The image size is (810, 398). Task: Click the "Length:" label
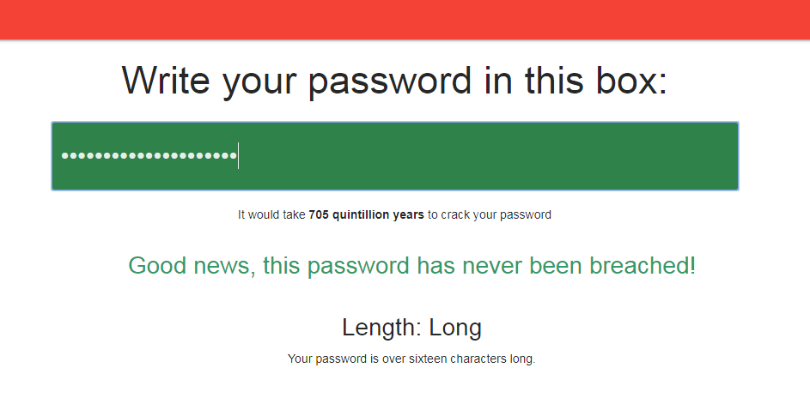(x=381, y=328)
